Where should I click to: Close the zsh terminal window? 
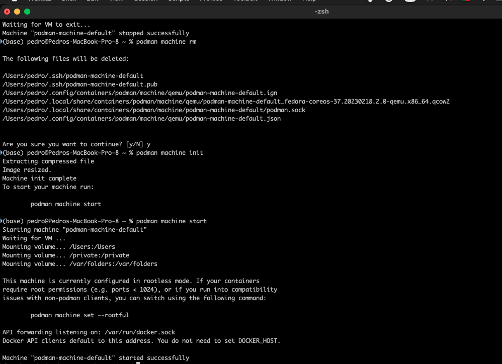pos(7,11)
